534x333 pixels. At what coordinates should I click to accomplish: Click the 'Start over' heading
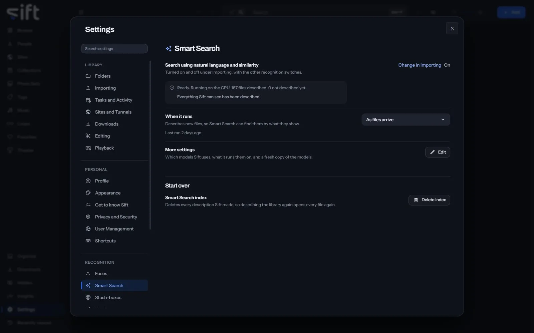(177, 185)
